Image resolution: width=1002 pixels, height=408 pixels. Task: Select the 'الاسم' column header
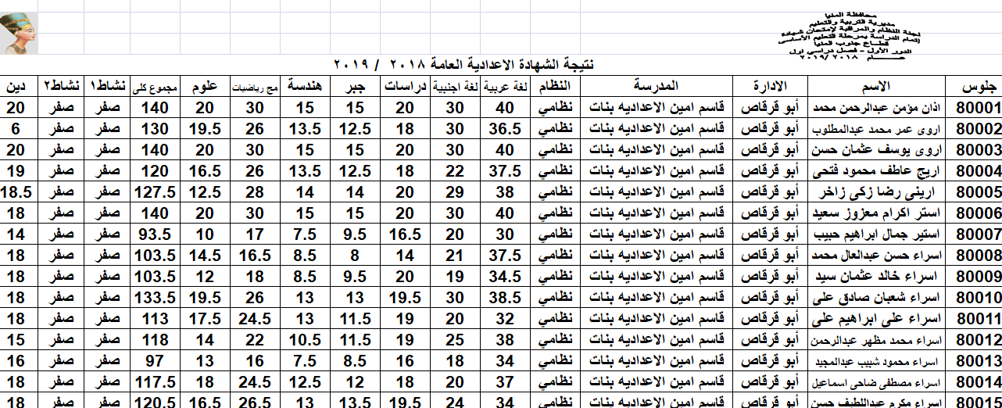[x=875, y=86]
